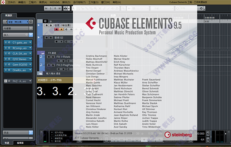The width and height of the screenshot is (231, 147).
Task: Open editor for Q10 Stereo insert
Action: coord(9,59)
